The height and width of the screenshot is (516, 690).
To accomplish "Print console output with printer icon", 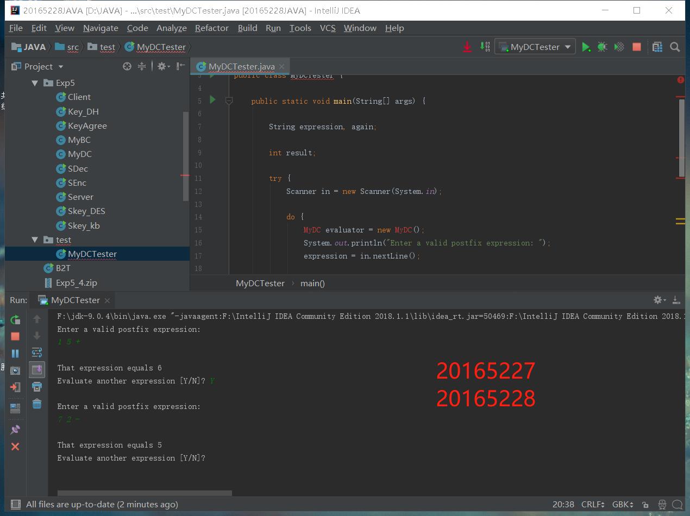I will 37,387.
